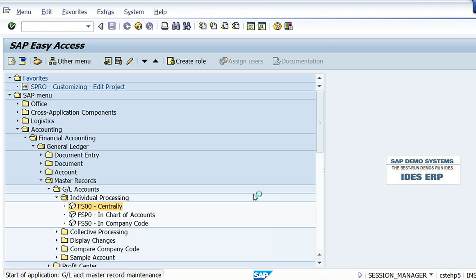Open Help with the question mark icon

pos(277,26)
